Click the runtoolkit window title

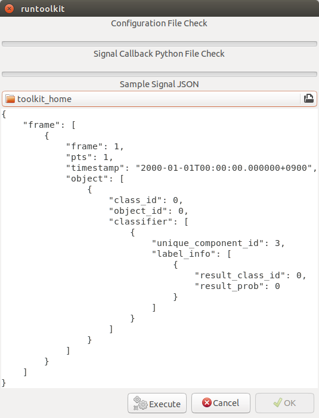click(x=42, y=9)
